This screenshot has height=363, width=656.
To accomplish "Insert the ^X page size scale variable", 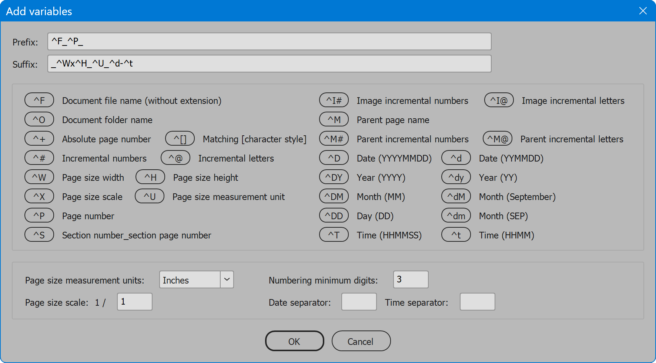I will [x=39, y=196].
